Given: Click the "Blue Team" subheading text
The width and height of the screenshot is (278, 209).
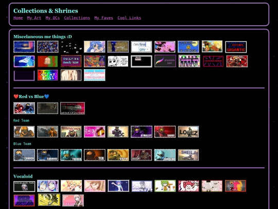Looking at the screenshot, I should 22,144.
